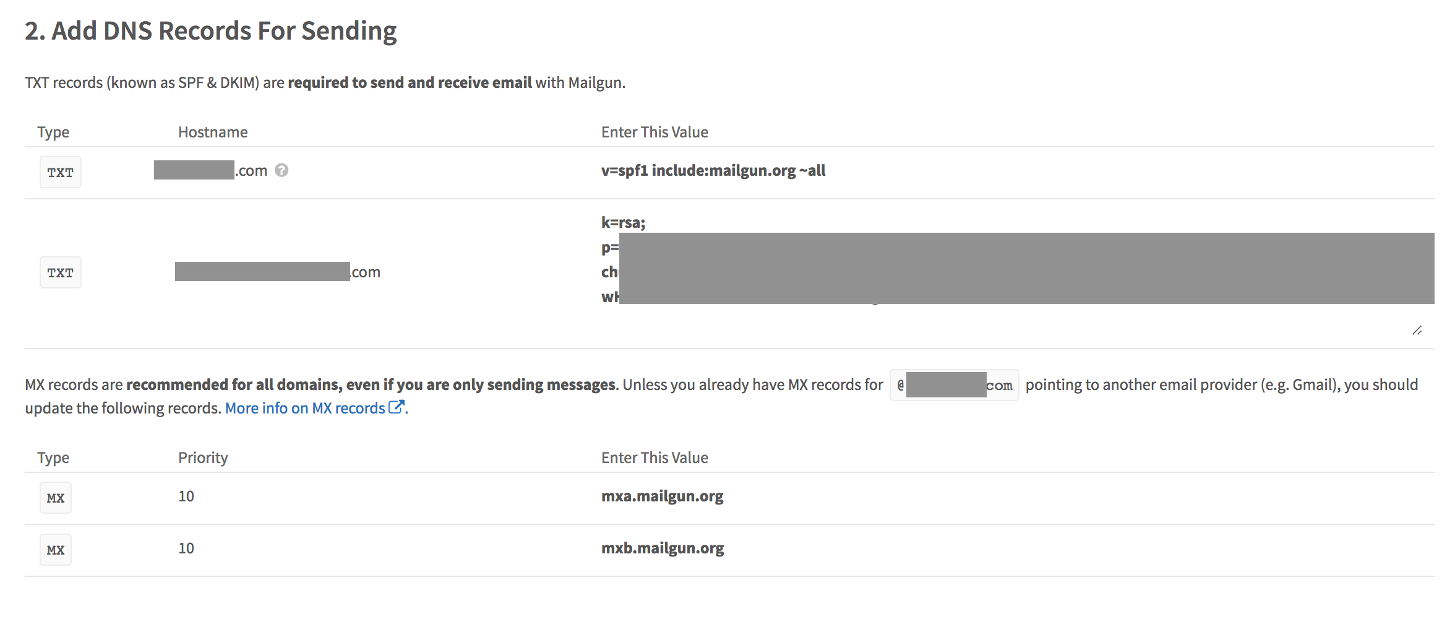The image size is (1455, 619).
Task: Click the Hostname column header
Action: coord(213,132)
